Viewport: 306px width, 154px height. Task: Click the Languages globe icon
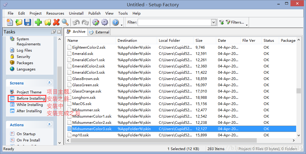12,69
